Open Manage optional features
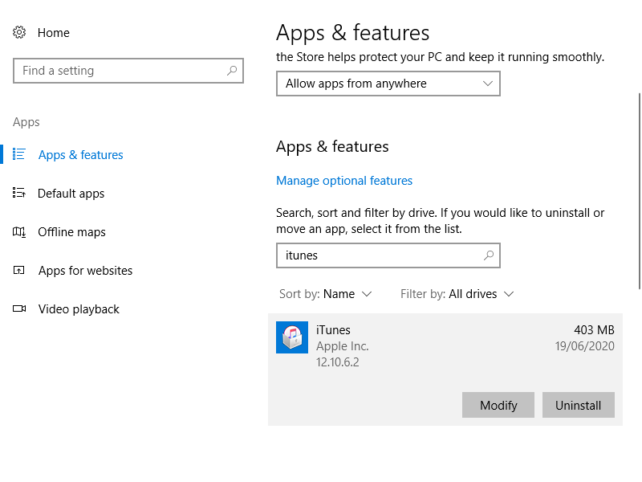This screenshot has width=642, height=482. [x=344, y=180]
